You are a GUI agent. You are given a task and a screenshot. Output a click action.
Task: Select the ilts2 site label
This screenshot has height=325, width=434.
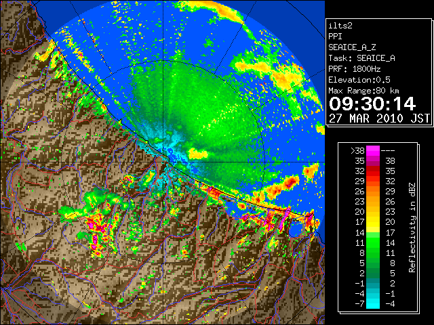340,26
